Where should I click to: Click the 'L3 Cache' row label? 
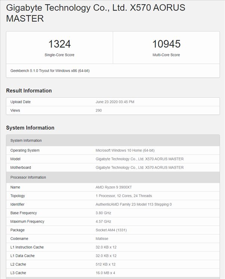pyautogui.click(x=18, y=273)
